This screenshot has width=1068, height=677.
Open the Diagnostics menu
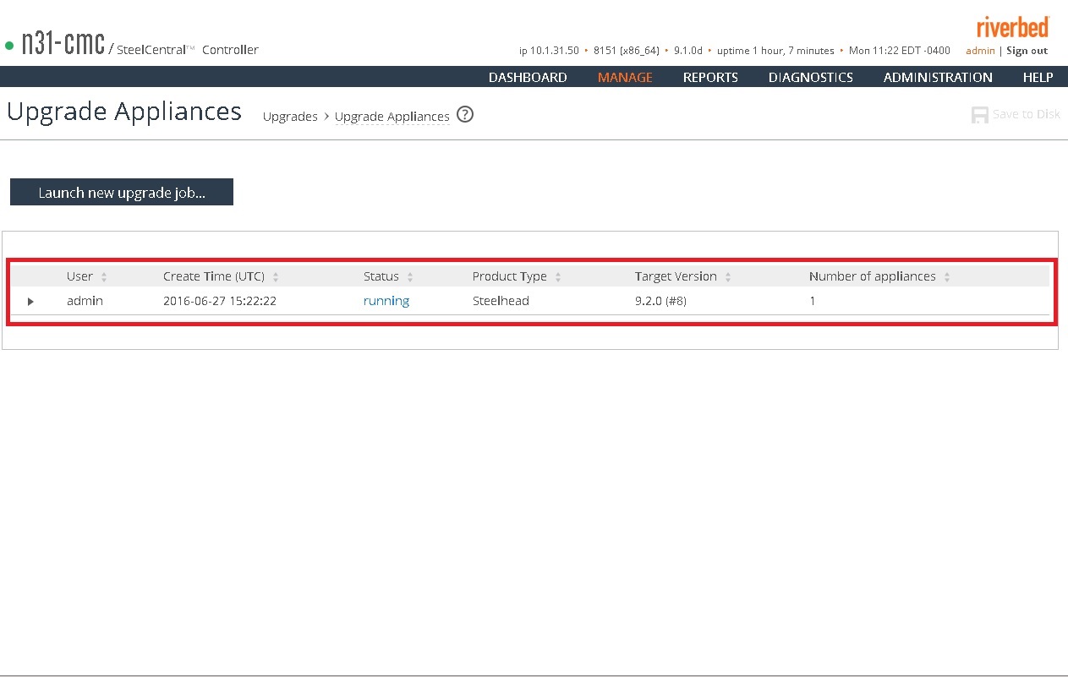810,77
